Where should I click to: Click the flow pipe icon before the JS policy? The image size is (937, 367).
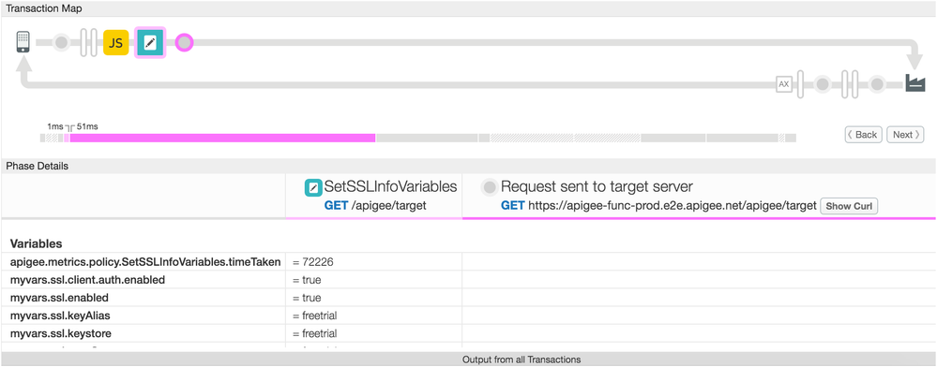coord(88,42)
